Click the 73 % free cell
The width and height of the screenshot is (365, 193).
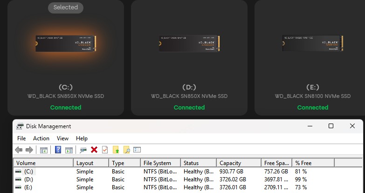301,187
